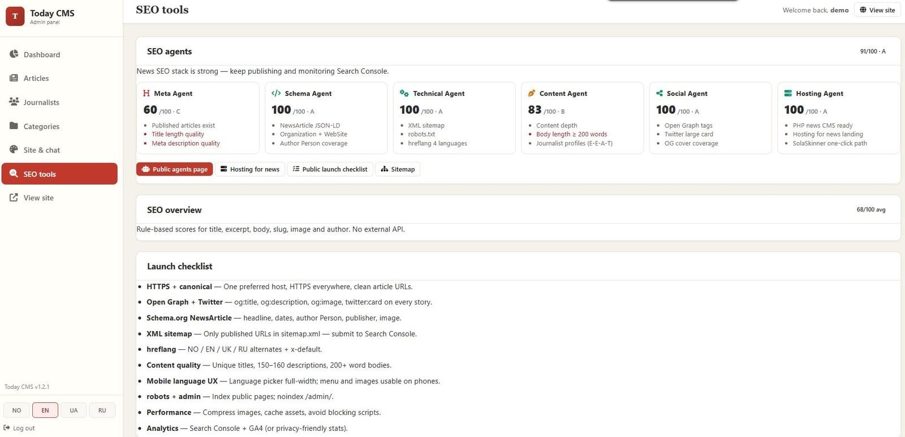Click the Hosting for news button
Screen dimensions: 905x437
(x=249, y=169)
